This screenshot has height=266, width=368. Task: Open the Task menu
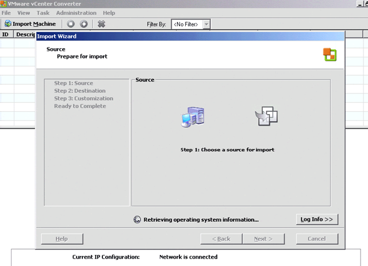click(43, 13)
